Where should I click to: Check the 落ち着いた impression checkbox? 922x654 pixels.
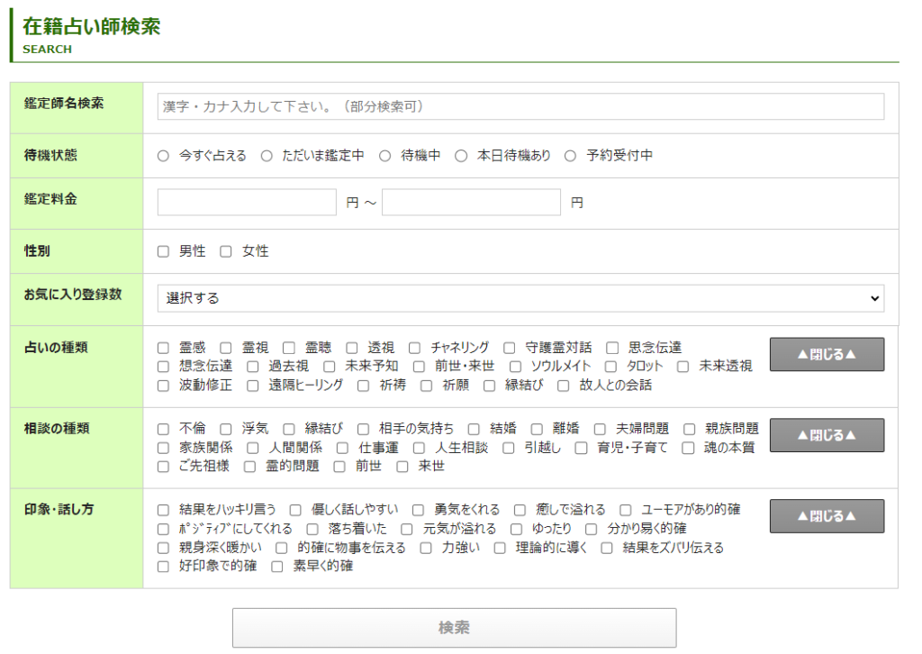point(312,529)
